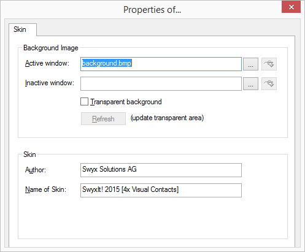Click the 'Properties of...' title bar
This screenshot has width=305, height=252.
pos(152,10)
